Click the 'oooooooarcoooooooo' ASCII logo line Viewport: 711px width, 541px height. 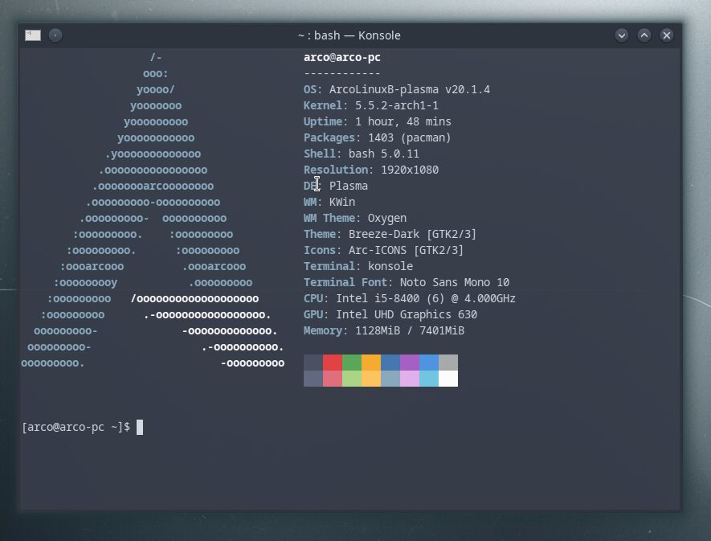click(153, 186)
